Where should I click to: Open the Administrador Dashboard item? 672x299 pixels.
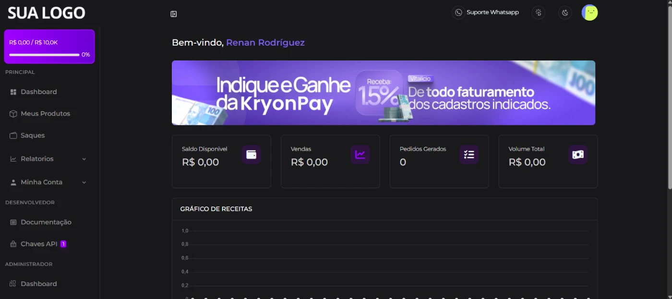pyautogui.click(x=38, y=284)
